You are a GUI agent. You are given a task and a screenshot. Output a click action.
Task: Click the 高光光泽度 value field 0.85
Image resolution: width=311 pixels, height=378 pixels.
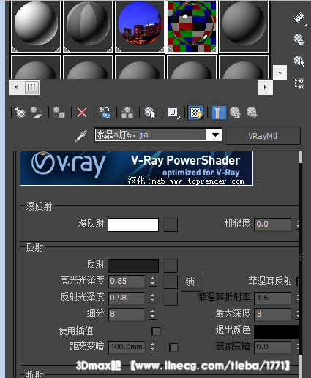(x=127, y=281)
